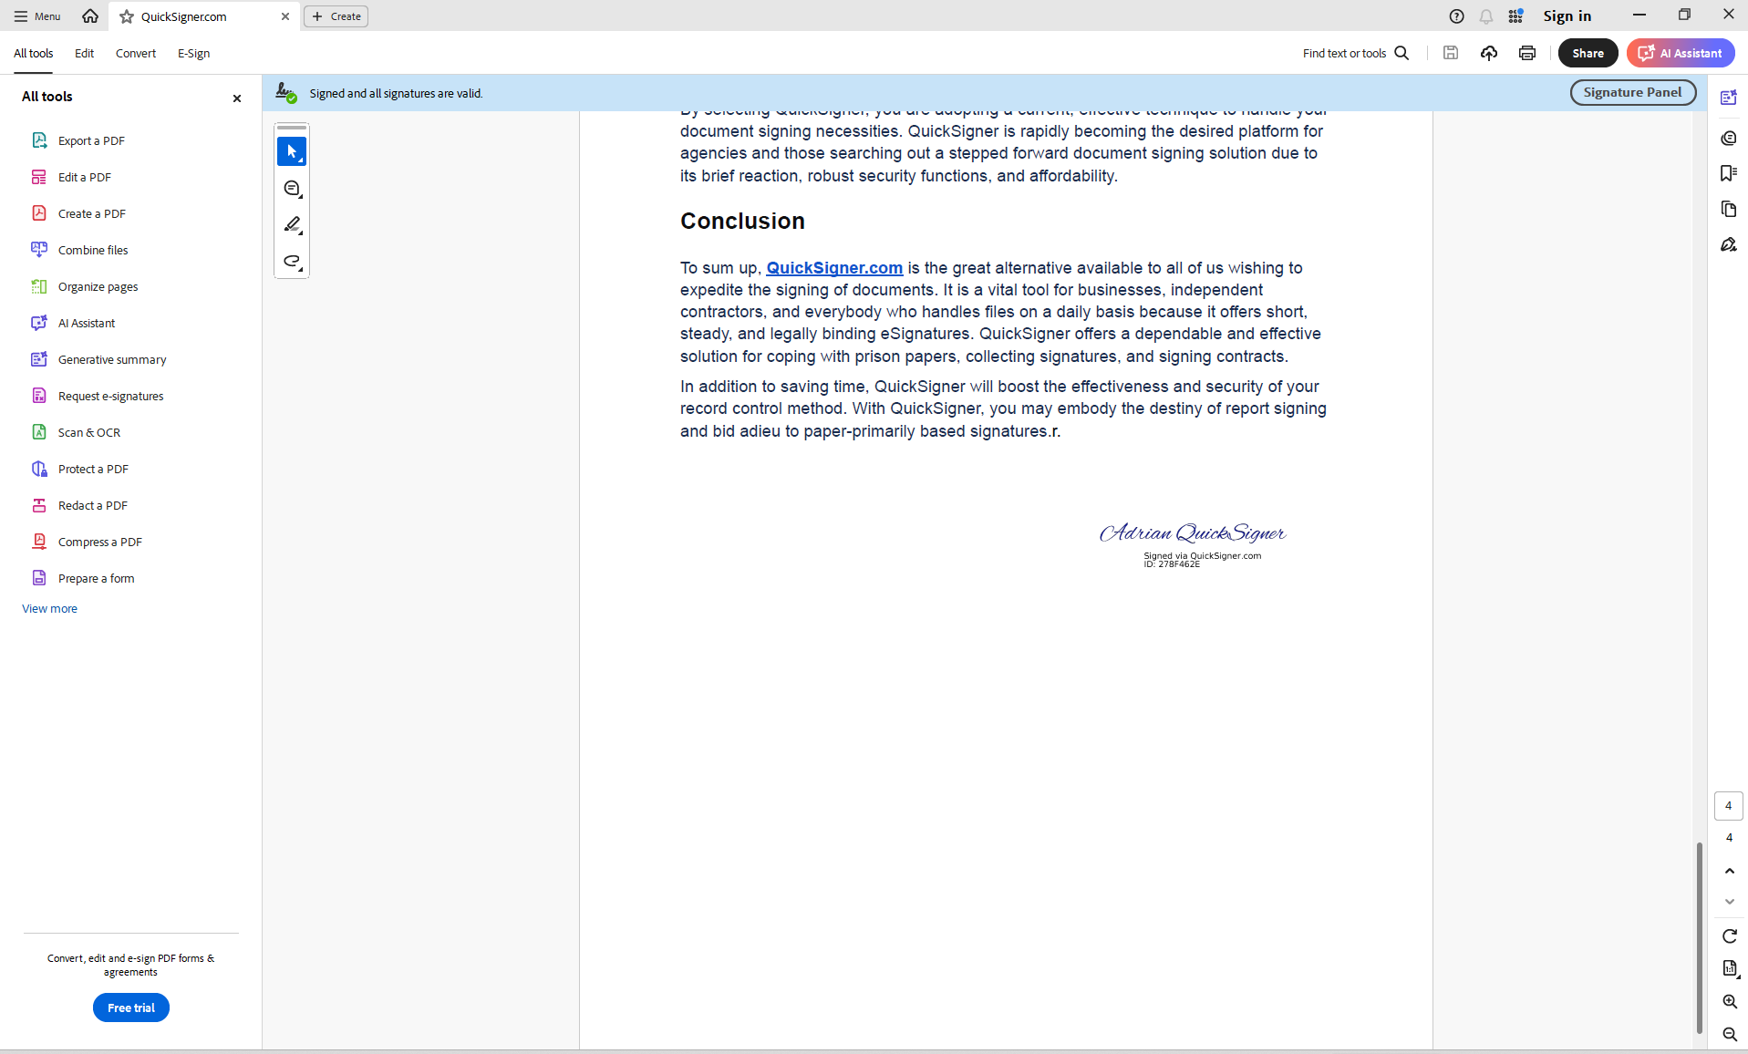The image size is (1748, 1054).
Task: Click the Save file icon
Action: (1450, 53)
